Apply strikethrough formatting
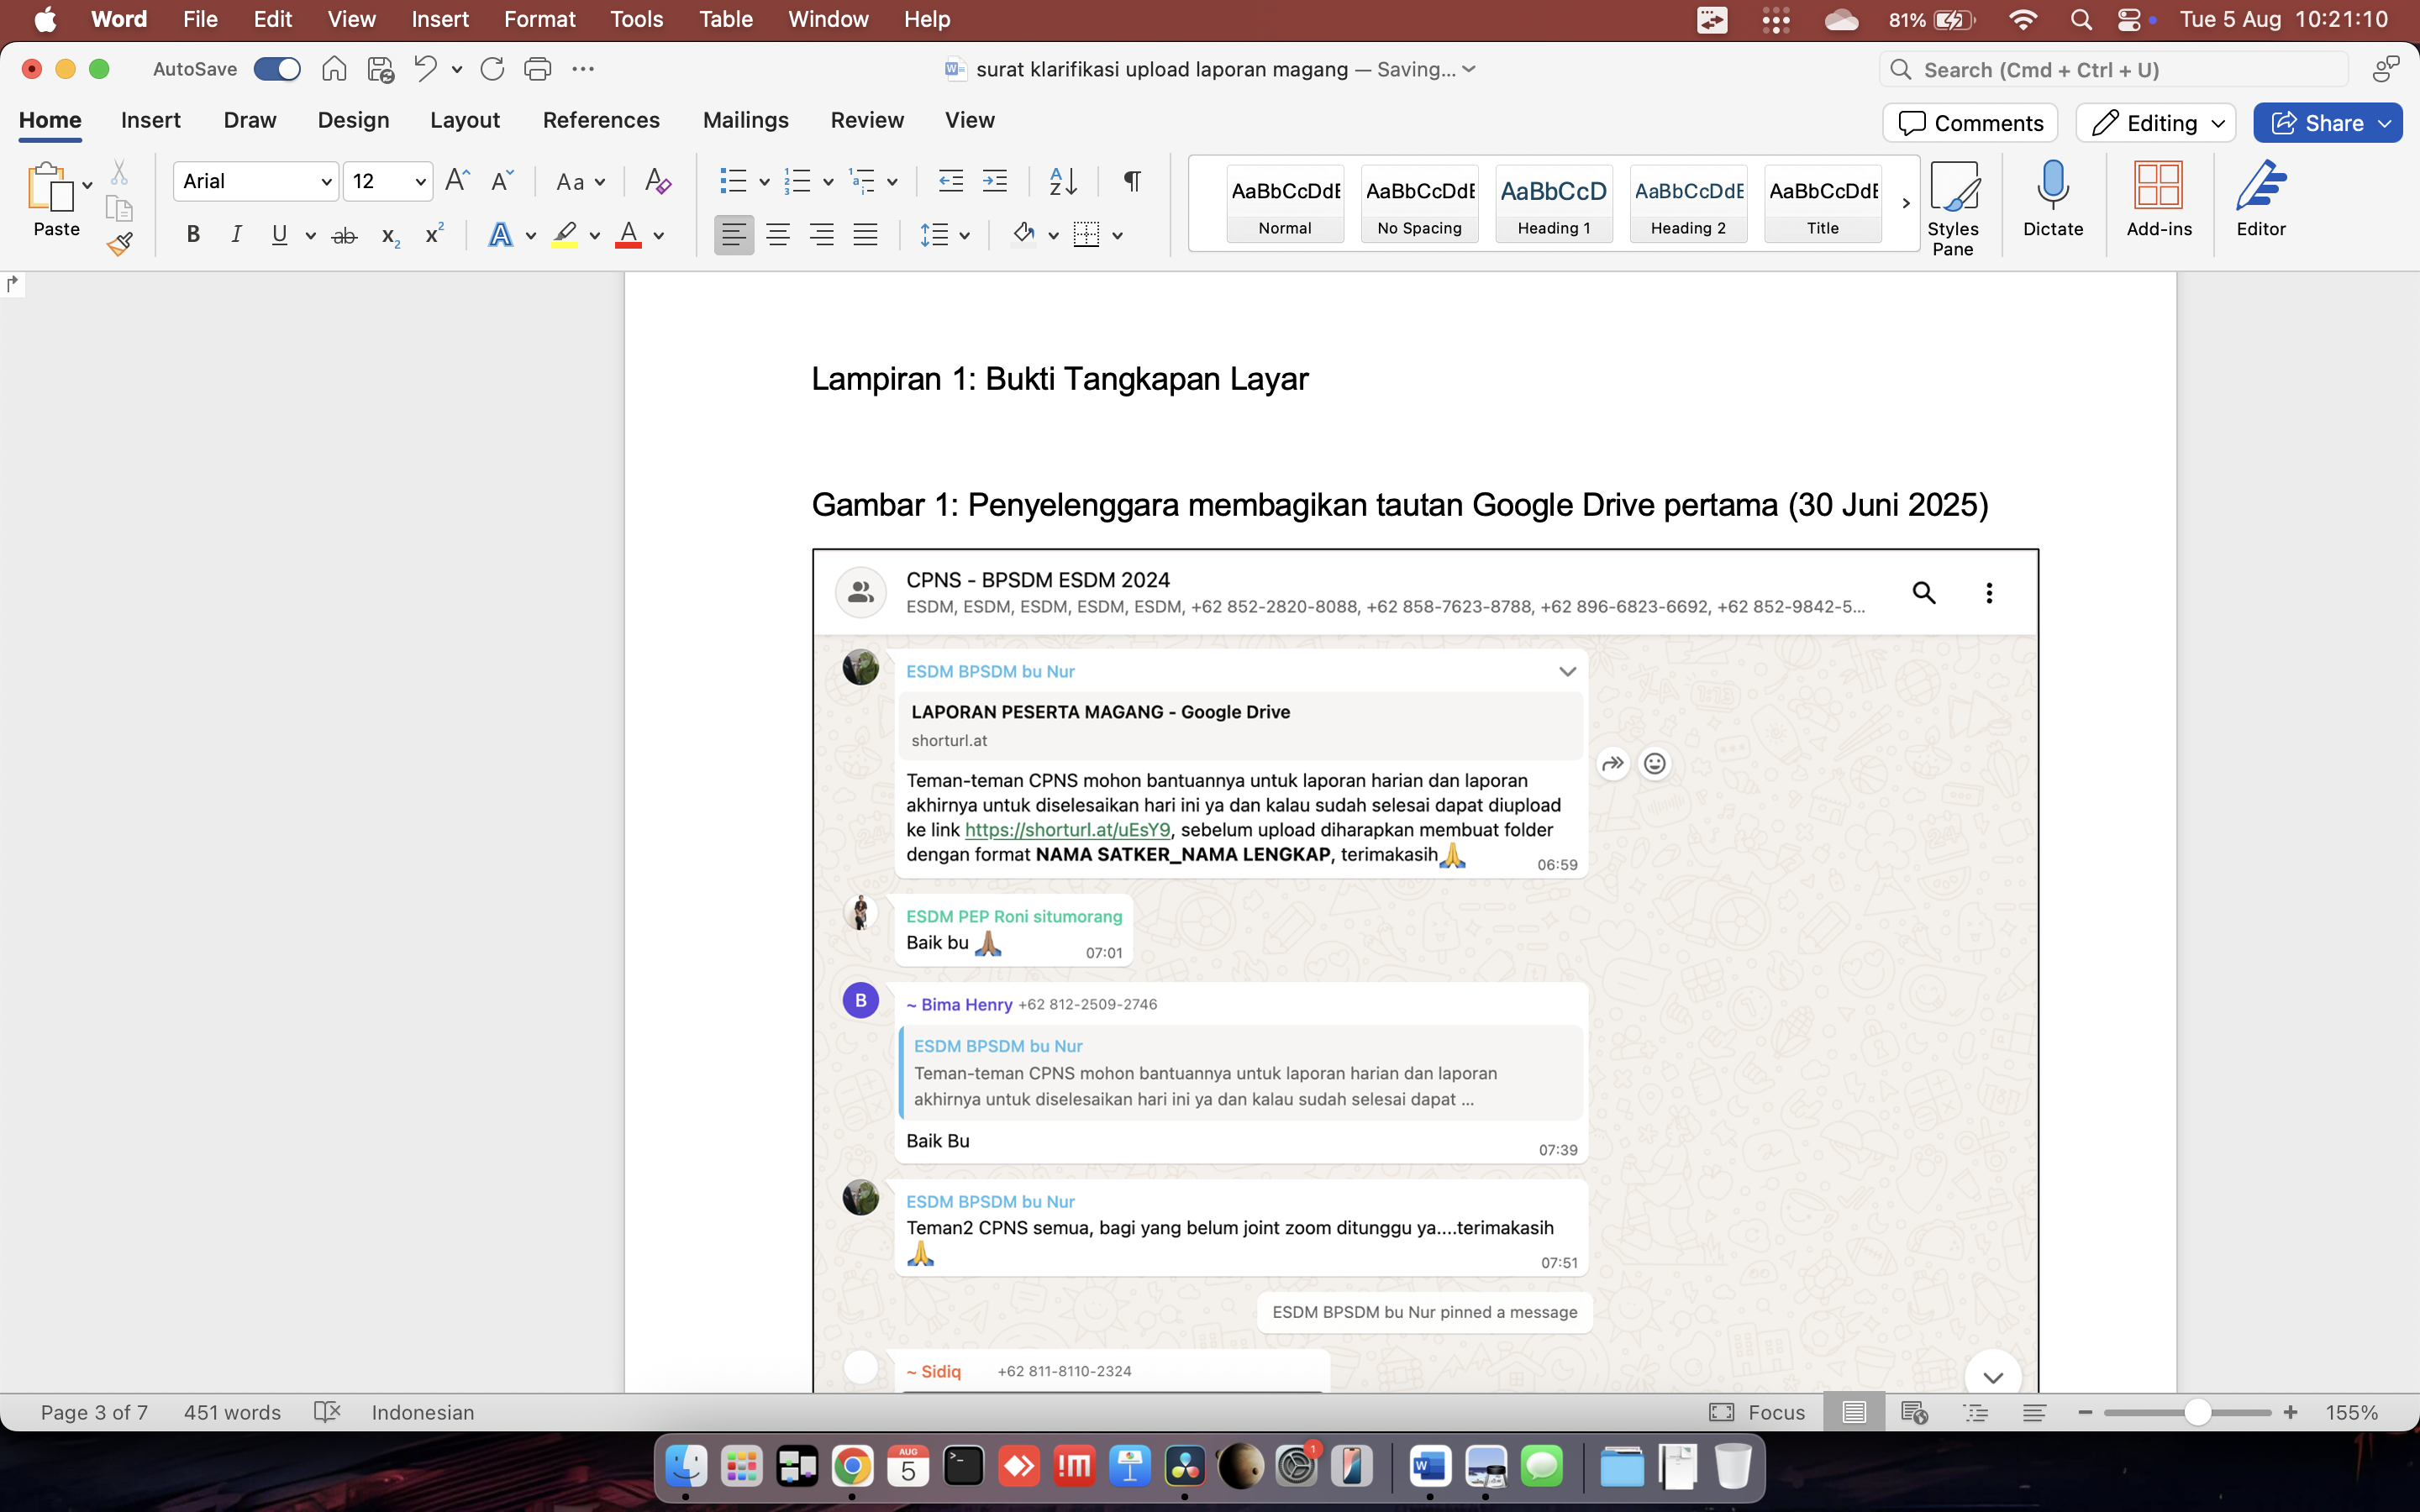 point(344,236)
